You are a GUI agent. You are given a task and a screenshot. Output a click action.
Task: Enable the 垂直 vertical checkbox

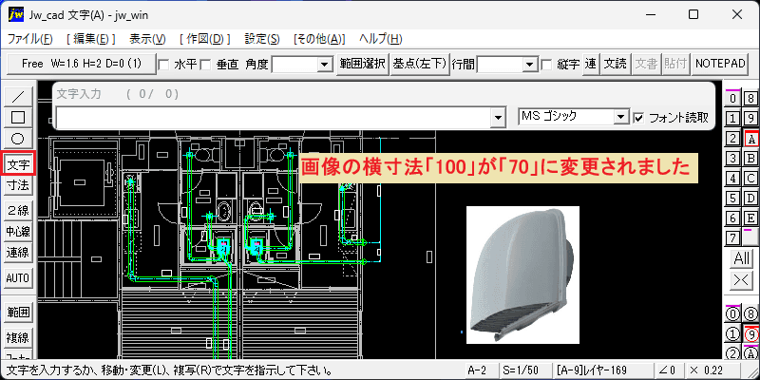[205, 65]
